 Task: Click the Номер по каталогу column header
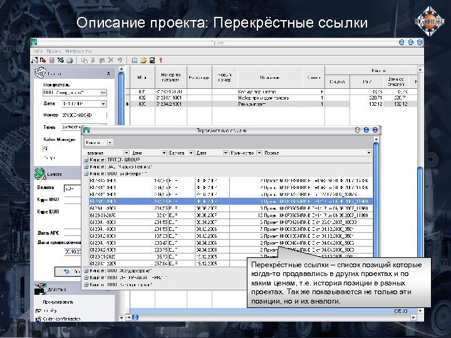point(171,78)
